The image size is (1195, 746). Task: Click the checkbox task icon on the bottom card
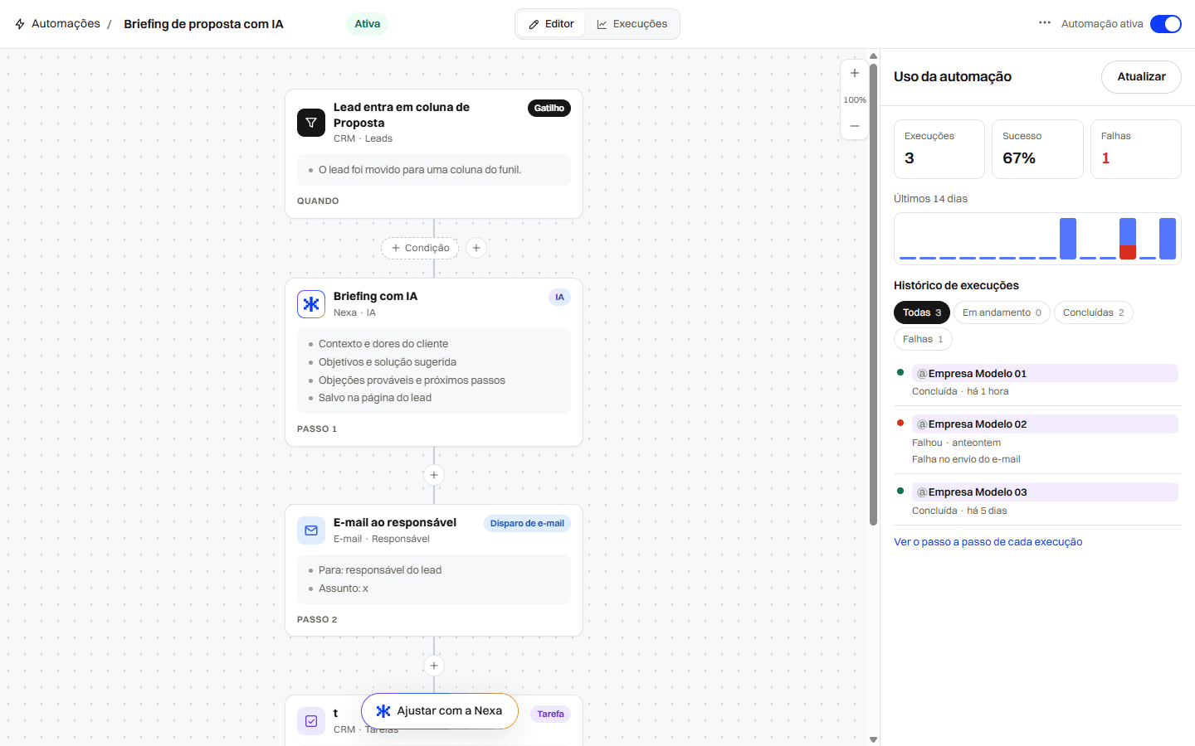point(311,721)
